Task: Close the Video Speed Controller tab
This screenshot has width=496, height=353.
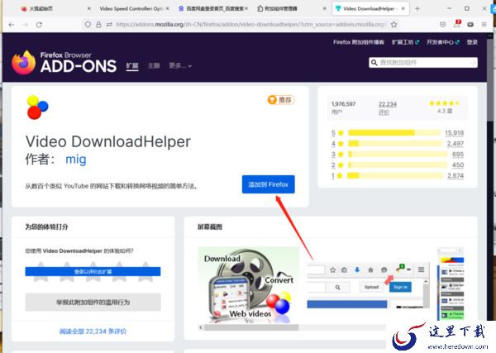Action: 167,8
